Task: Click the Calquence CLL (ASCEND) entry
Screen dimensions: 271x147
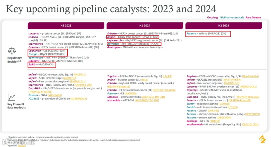Action: (x=47, y=51)
